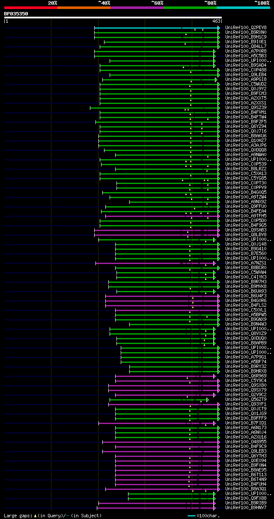Open hit UniRef100_C5WUD2
Viewport: 274px width, 519px height.
pyautogui.click(x=246, y=84)
